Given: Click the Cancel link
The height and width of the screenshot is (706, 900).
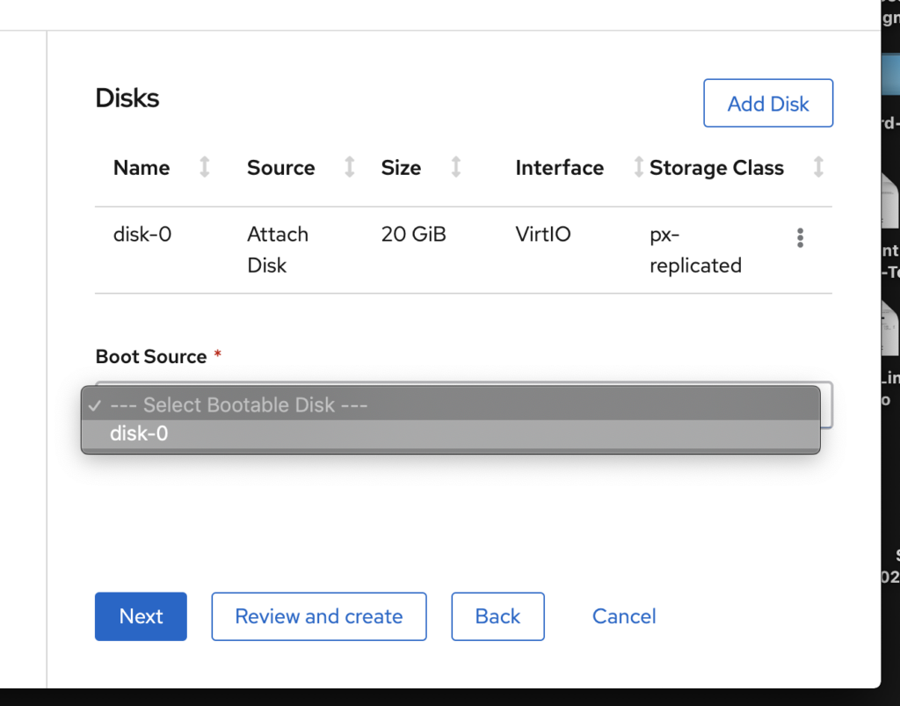Looking at the screenshot, I should coord(624,616).
